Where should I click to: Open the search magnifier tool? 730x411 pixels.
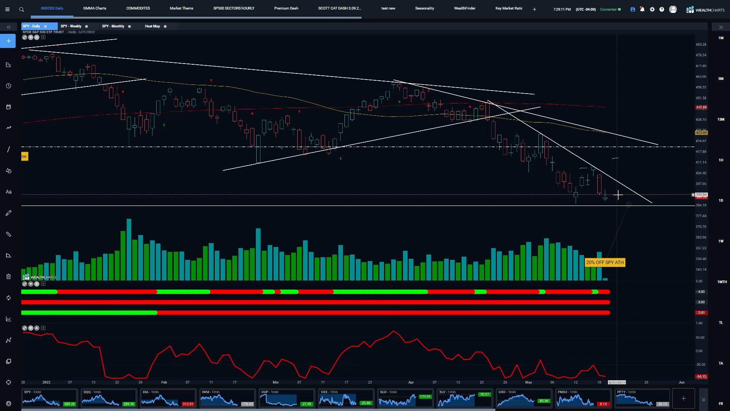click(21, 9)
